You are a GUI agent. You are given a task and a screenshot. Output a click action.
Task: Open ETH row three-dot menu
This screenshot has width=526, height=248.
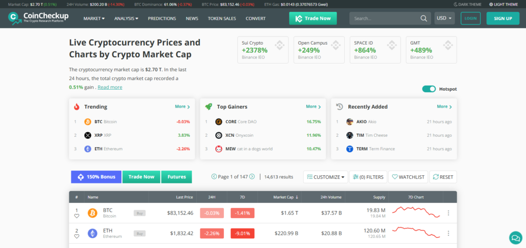click(448, 233)
